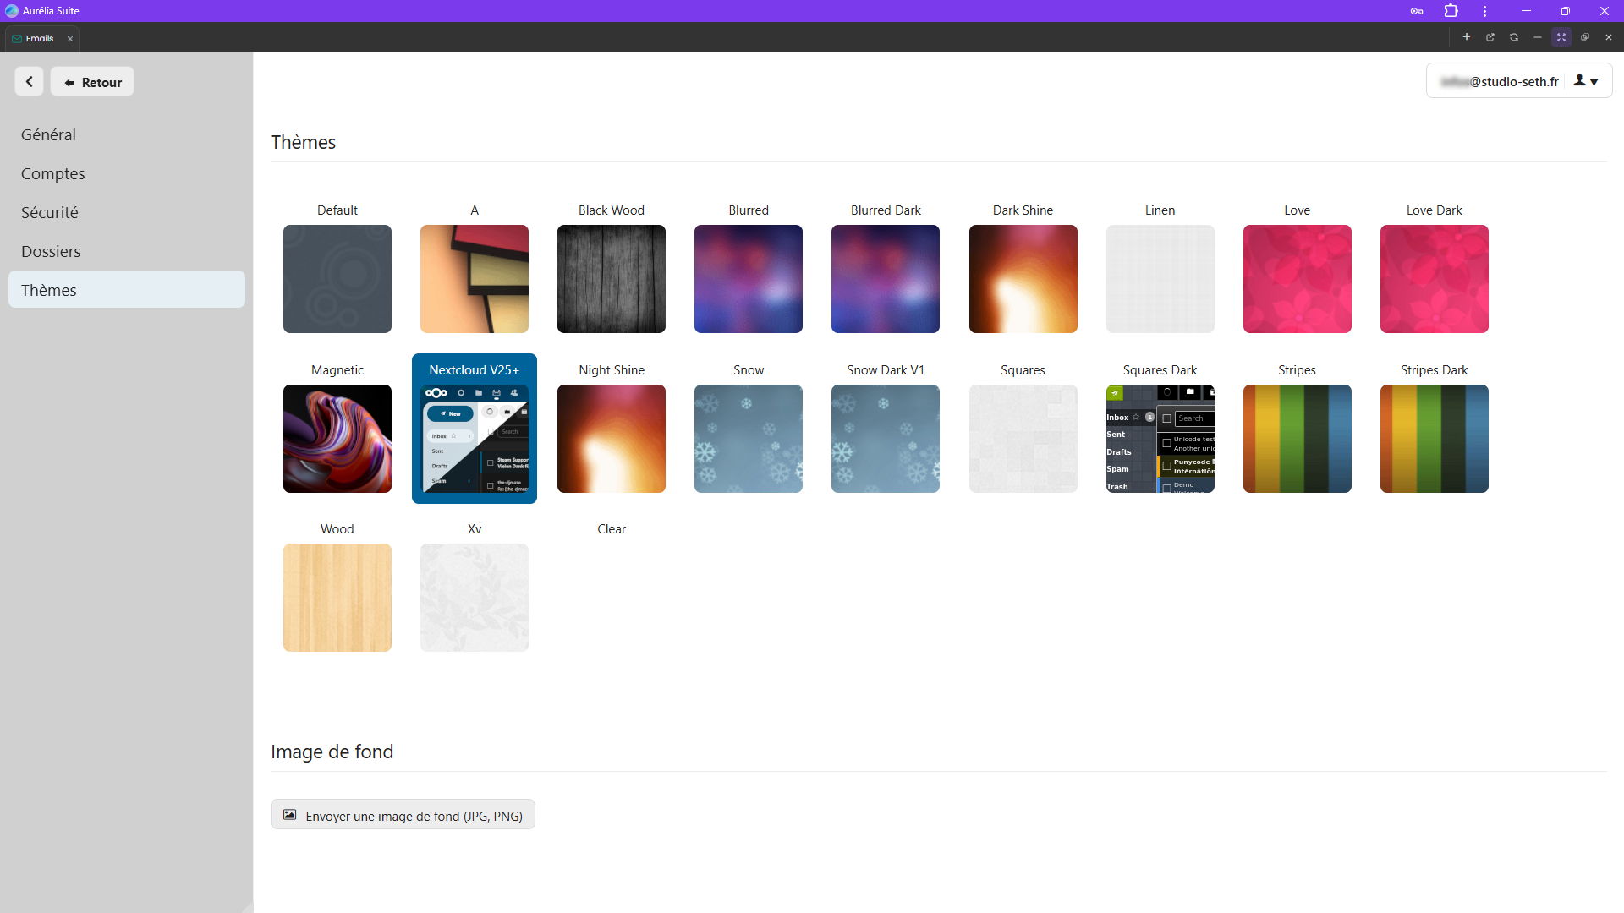The image size is (1624, 913).
Task: Choose the Snow Dark V1 theme
Action: click(x=886, y=439)
